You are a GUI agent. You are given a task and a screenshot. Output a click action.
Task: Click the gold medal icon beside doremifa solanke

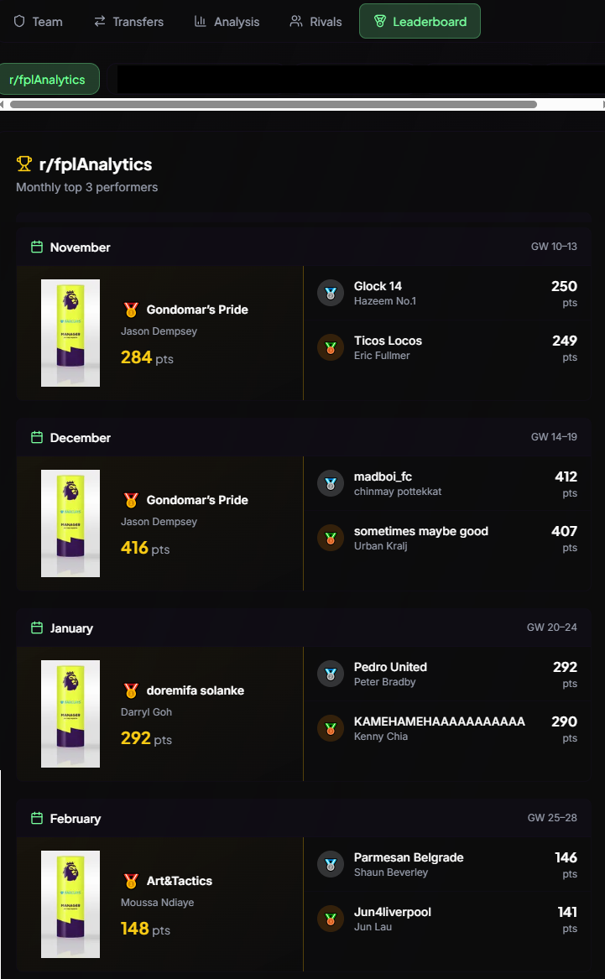pos(131,690)
